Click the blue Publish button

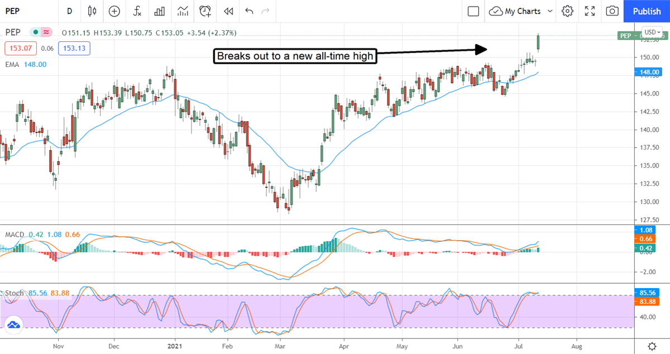point(647,11)
